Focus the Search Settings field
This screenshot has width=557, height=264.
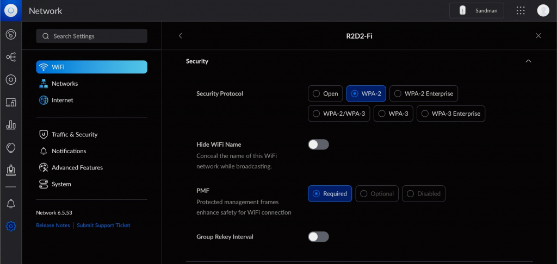click(x=91, y=36)
